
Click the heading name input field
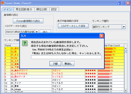point(66,57)
